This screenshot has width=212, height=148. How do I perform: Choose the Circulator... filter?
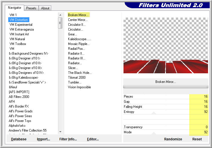click(x=76, y=29)
